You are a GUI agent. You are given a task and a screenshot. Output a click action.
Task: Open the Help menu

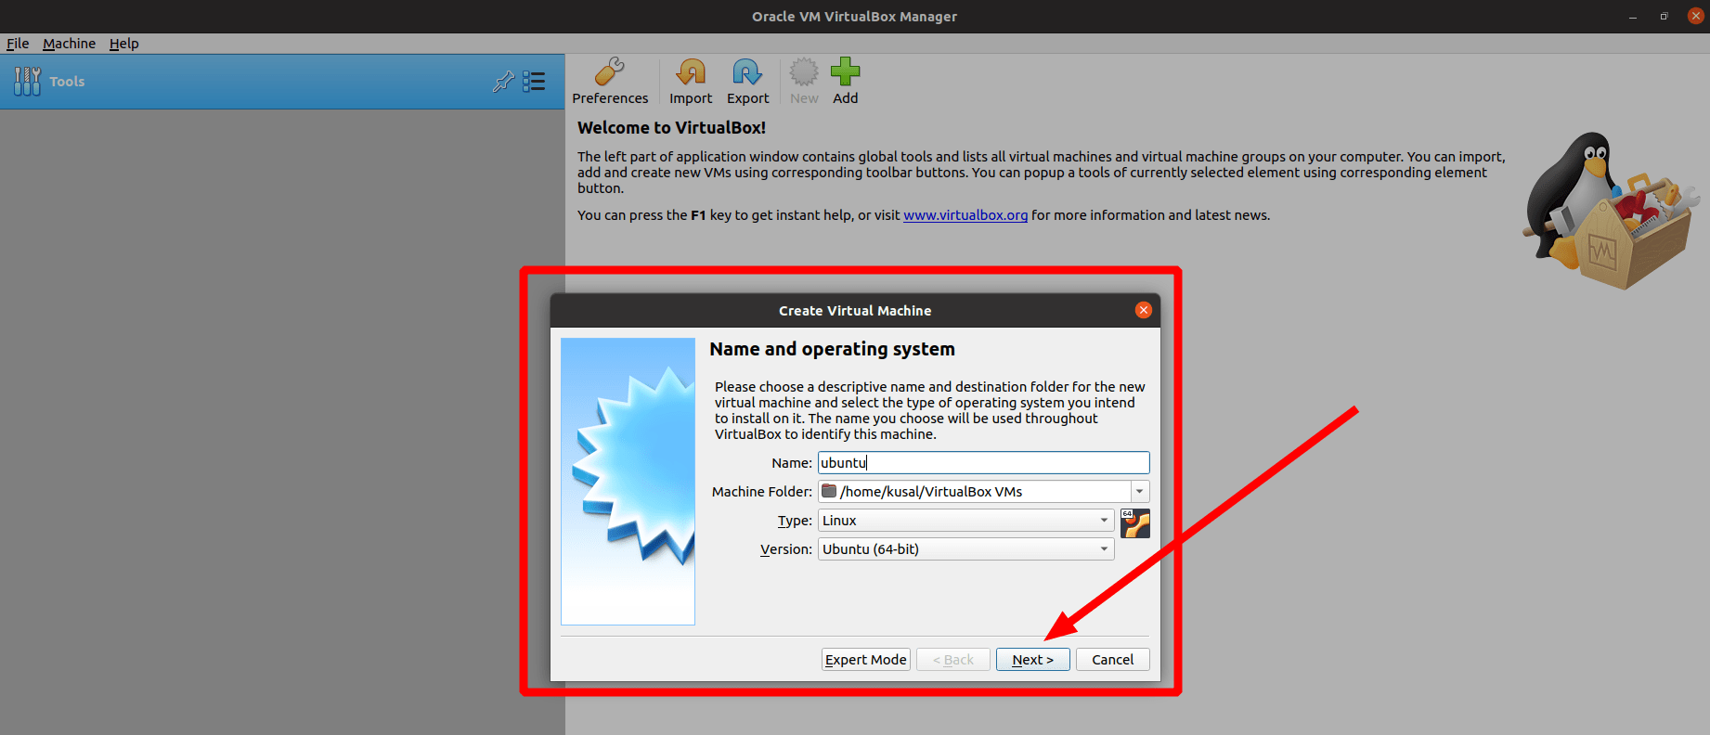(x=123, y=44)
